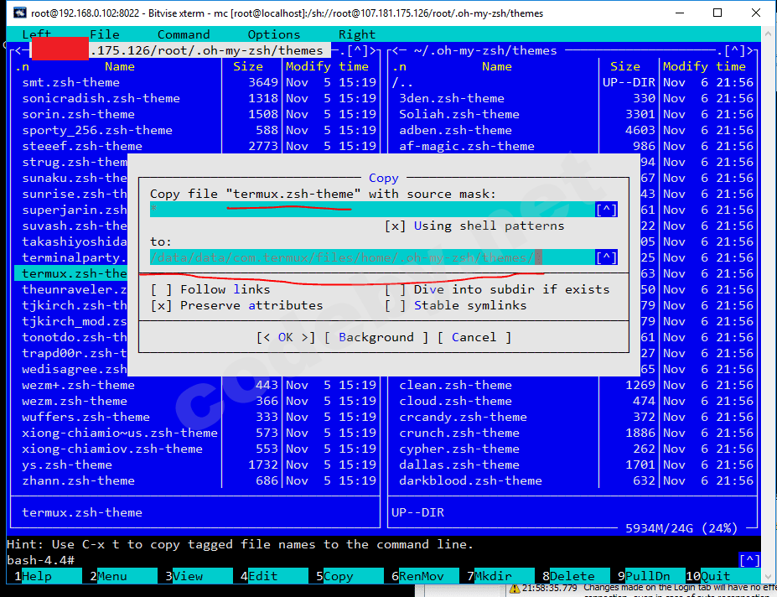777x597 pixels.
Task: Select the /.. parent directory entry
Action: 402,82
